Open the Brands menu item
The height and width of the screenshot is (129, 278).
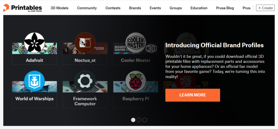click(135, 8)
